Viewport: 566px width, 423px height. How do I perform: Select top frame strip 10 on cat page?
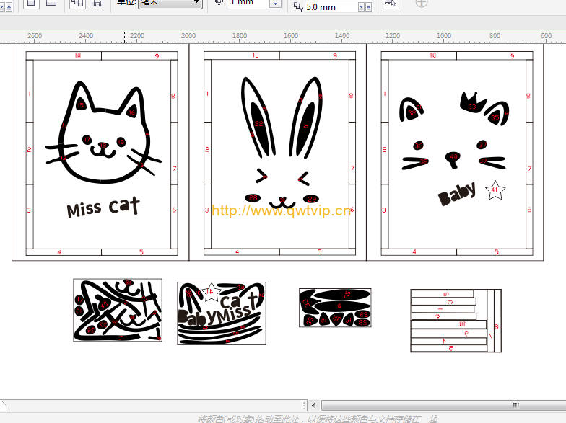coord(64,55)
